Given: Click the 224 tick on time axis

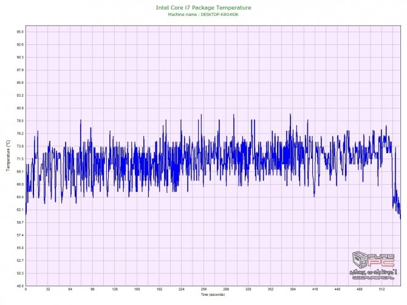Looking at the screenshot, I should (x=182, y=289).
